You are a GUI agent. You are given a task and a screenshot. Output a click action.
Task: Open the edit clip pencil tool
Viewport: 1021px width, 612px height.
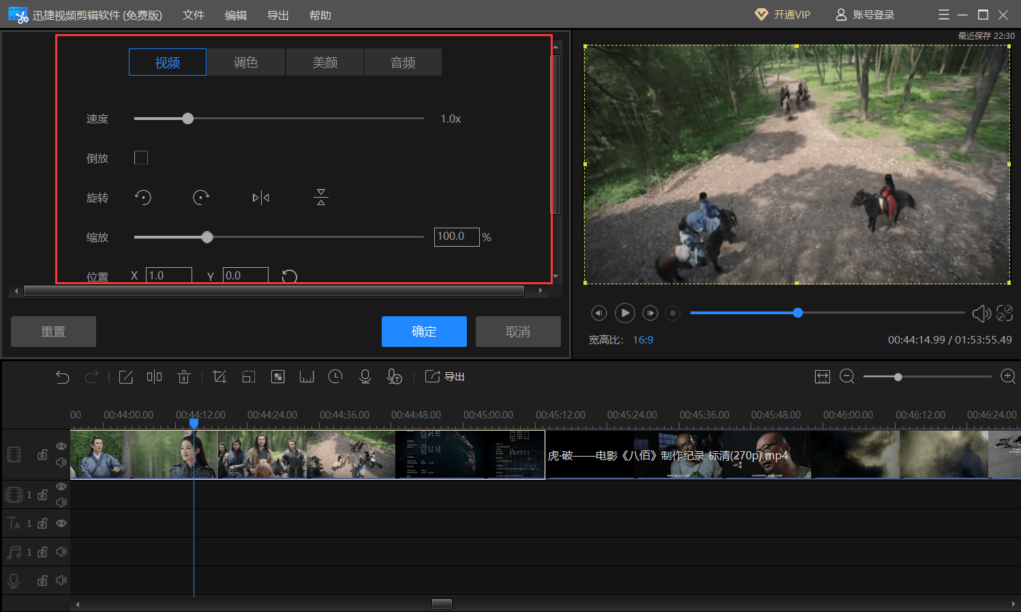click(x=126, y=377)
